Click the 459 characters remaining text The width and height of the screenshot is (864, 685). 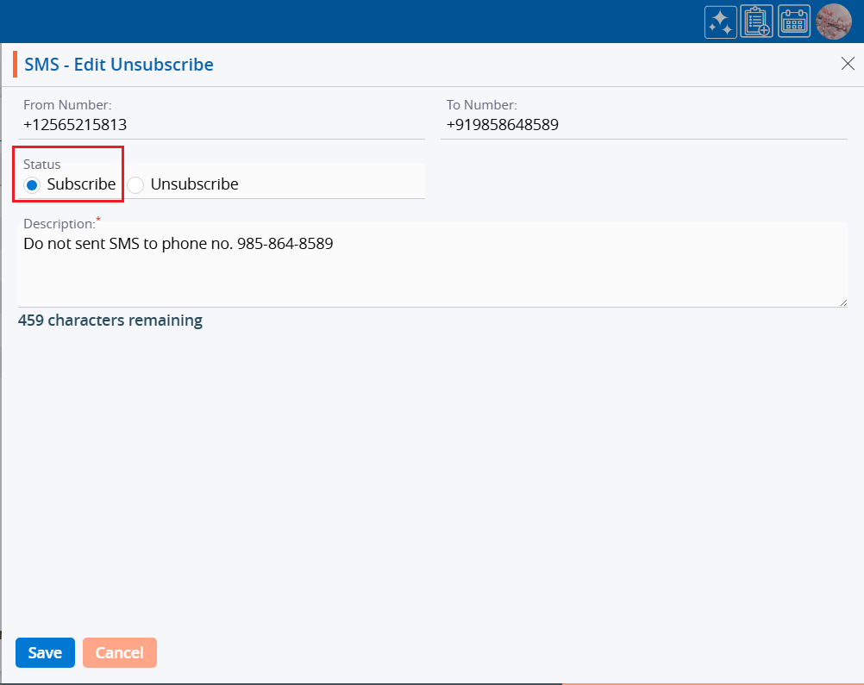pos(110,321)
